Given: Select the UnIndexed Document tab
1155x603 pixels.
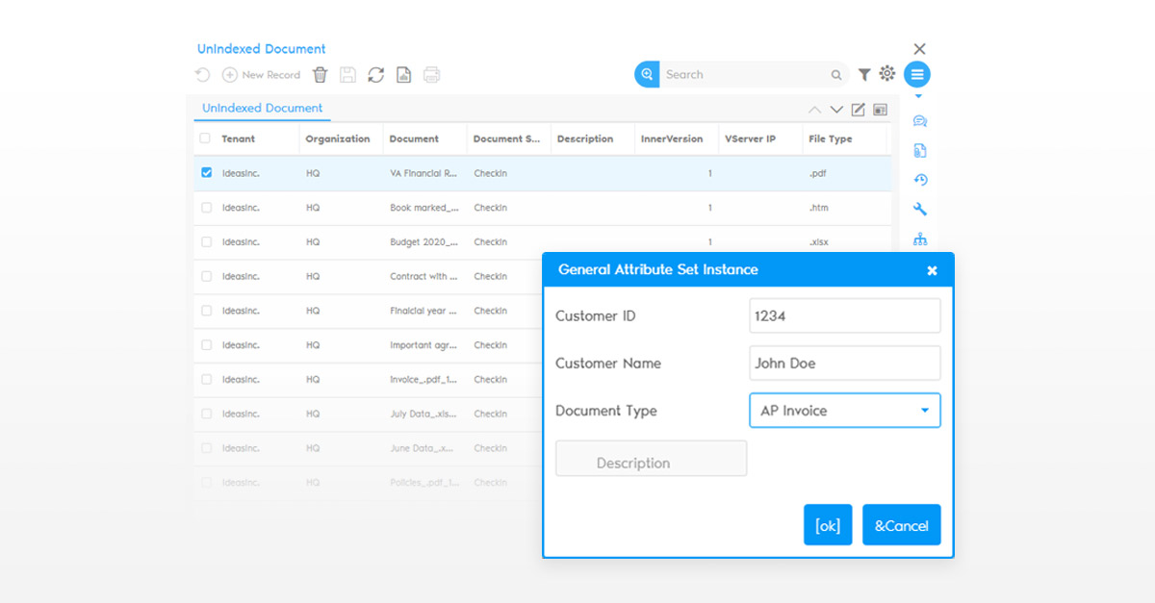Looking at the screenshot, I should 262,109.
